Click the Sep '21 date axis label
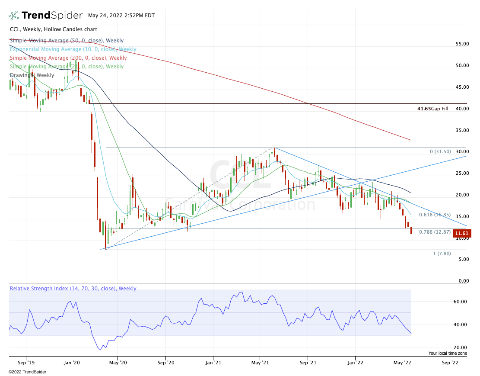 [308, 363]
